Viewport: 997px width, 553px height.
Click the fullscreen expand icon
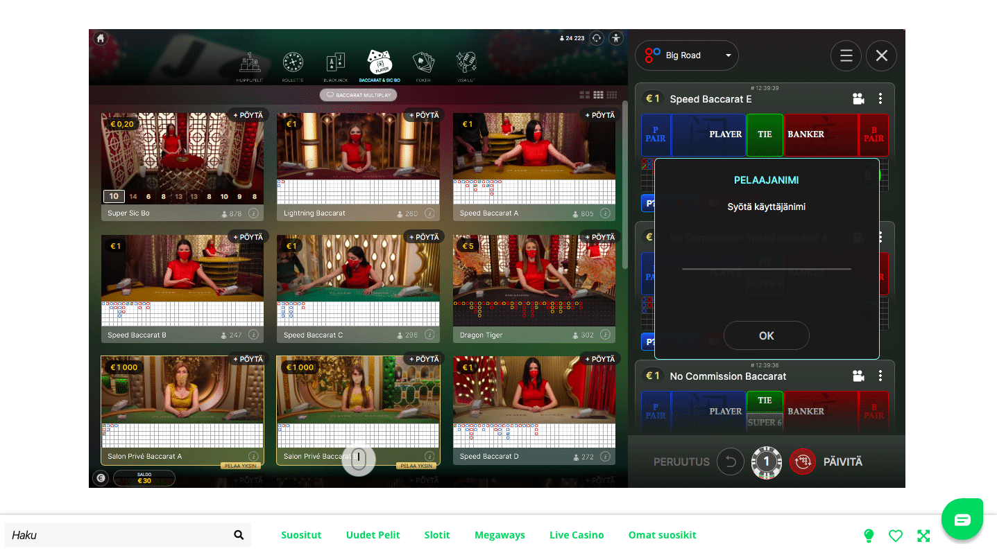pos(923,535)
